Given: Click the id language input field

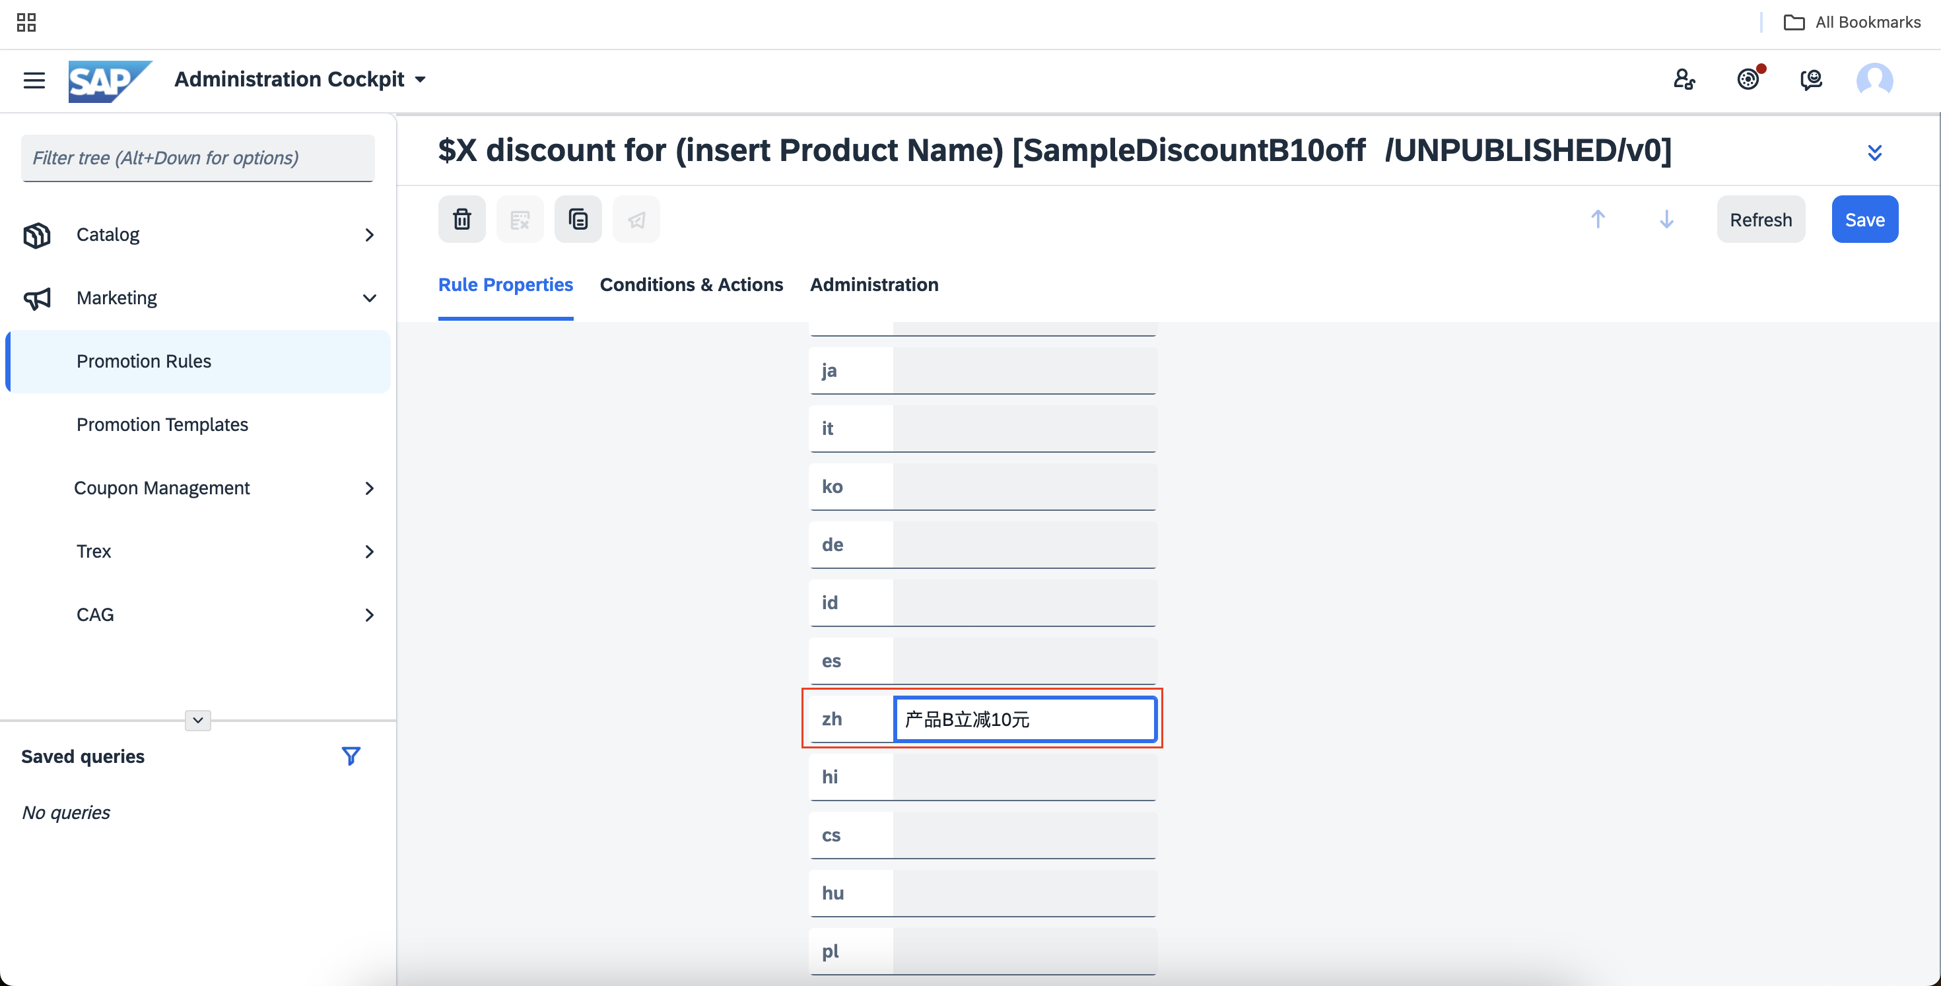Looking at the screenshot, I should click(x=1024, y=603).
